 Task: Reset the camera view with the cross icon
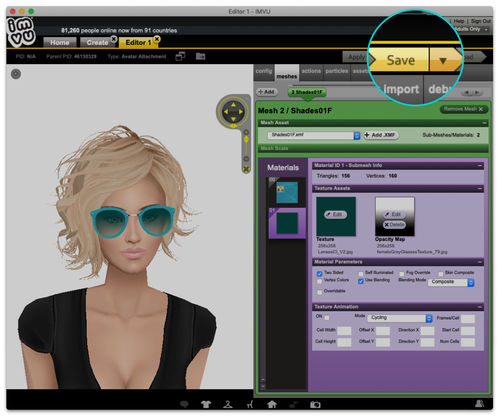pyautogui.click(x=246, y=169)
